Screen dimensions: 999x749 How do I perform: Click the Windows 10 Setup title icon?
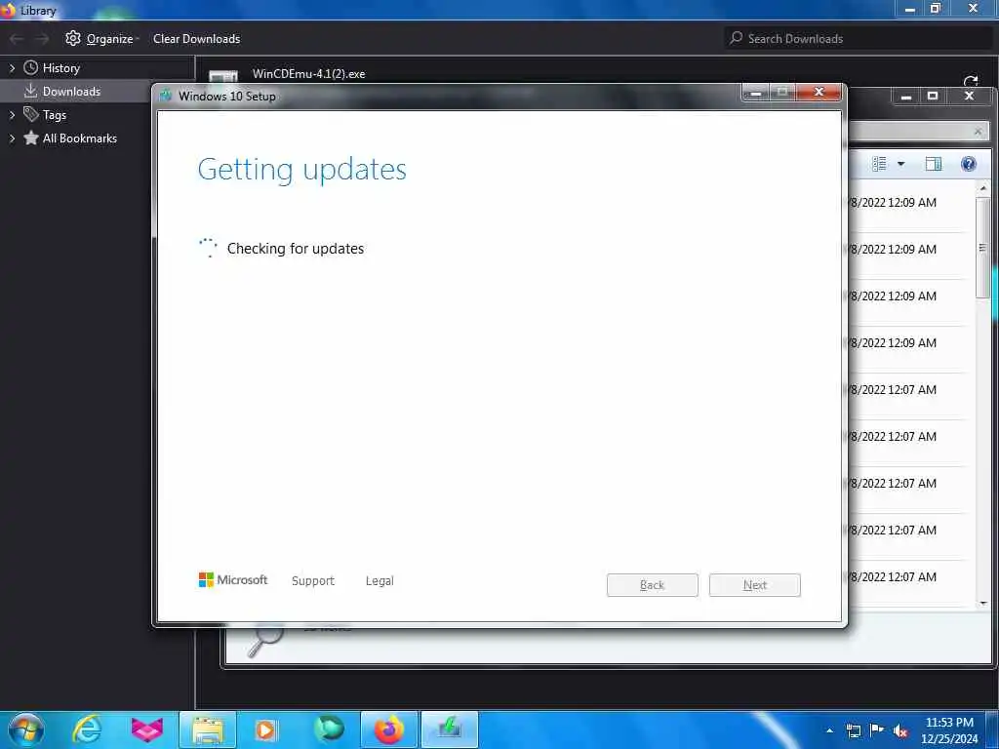pyautogui.click(x=166, y=97)
